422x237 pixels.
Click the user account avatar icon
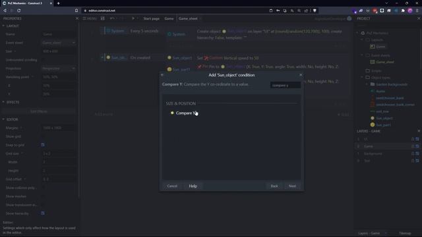click(349, 18)
